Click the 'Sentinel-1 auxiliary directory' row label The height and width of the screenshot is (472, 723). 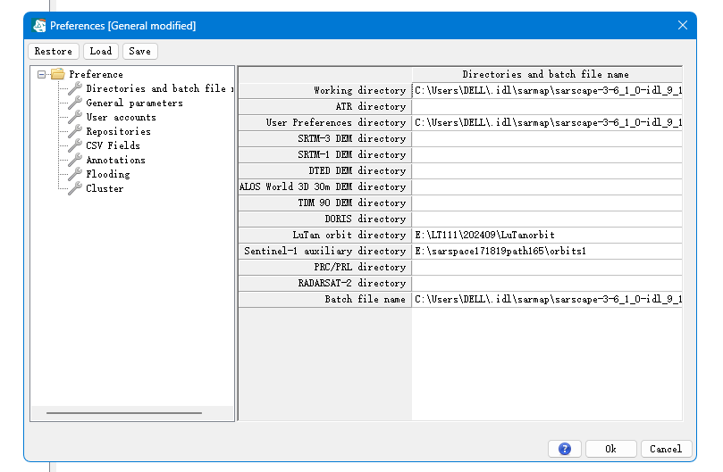click(325, 252)
